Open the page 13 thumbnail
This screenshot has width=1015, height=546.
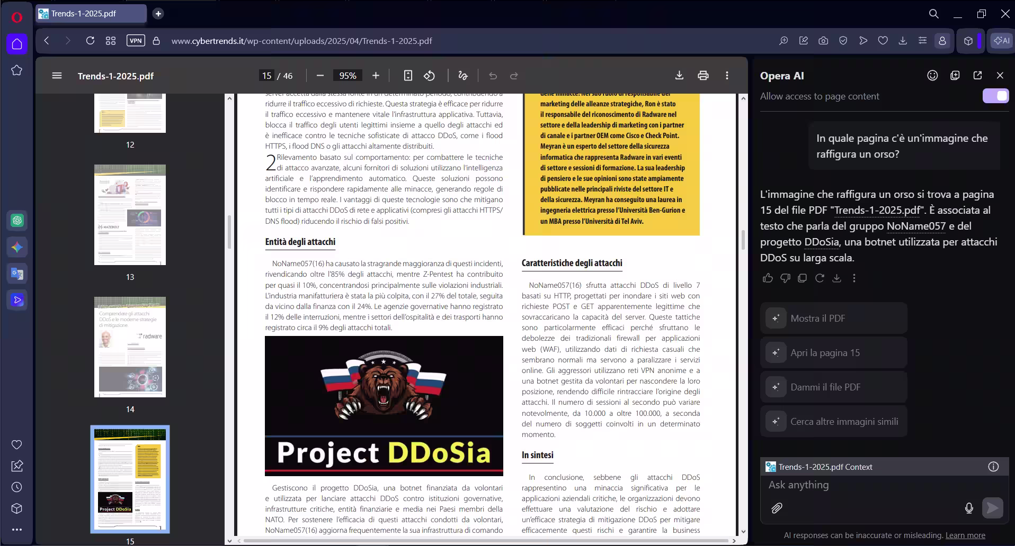pyautogui.click(x=130, y=215)
